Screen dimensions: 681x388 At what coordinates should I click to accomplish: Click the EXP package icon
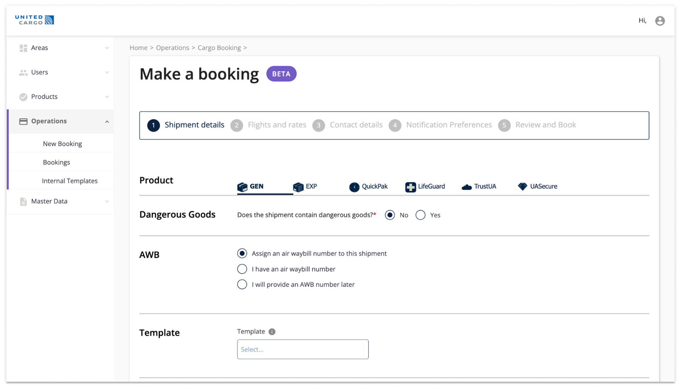(298, 187)
